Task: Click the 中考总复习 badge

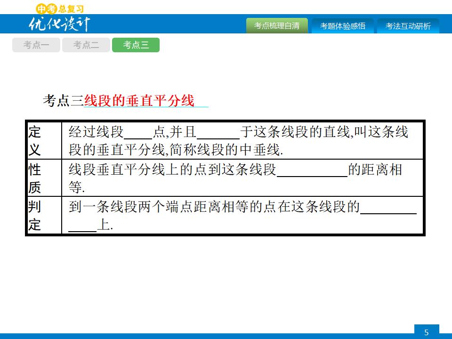Action: [x=60, y=8]
